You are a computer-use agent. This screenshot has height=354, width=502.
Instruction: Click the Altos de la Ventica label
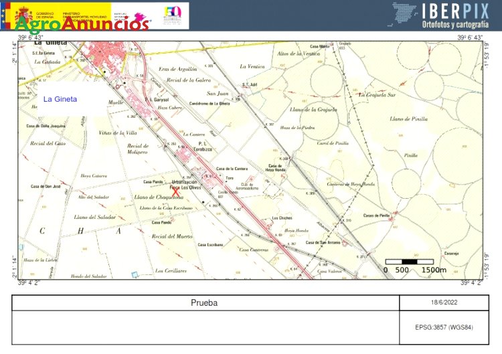point(299,54)
